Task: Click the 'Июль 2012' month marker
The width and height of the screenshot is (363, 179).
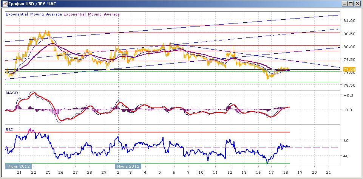Action: pos(128,166)
